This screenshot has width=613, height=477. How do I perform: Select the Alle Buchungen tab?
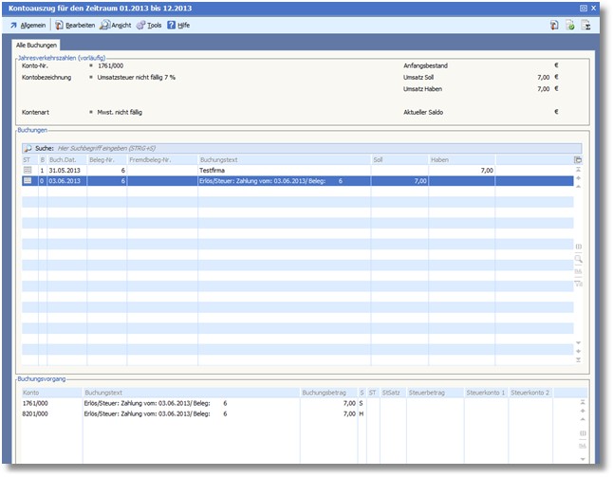37,45
